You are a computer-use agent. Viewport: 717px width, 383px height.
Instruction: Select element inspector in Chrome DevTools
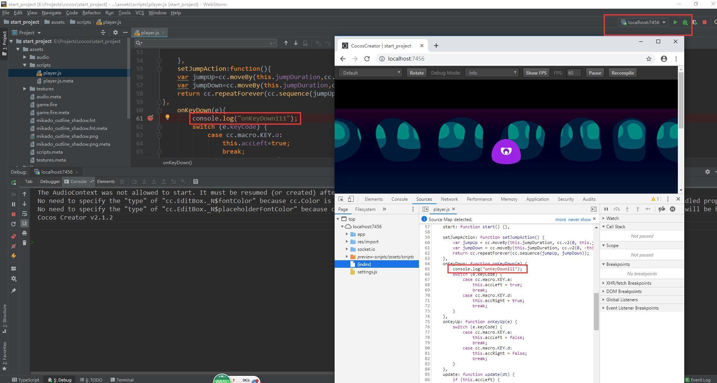click(341, 199)
